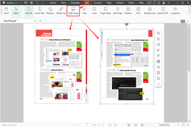This screenshot has width=191, height=127.
Task: Open the Help menu
Action: coord(141,3)
